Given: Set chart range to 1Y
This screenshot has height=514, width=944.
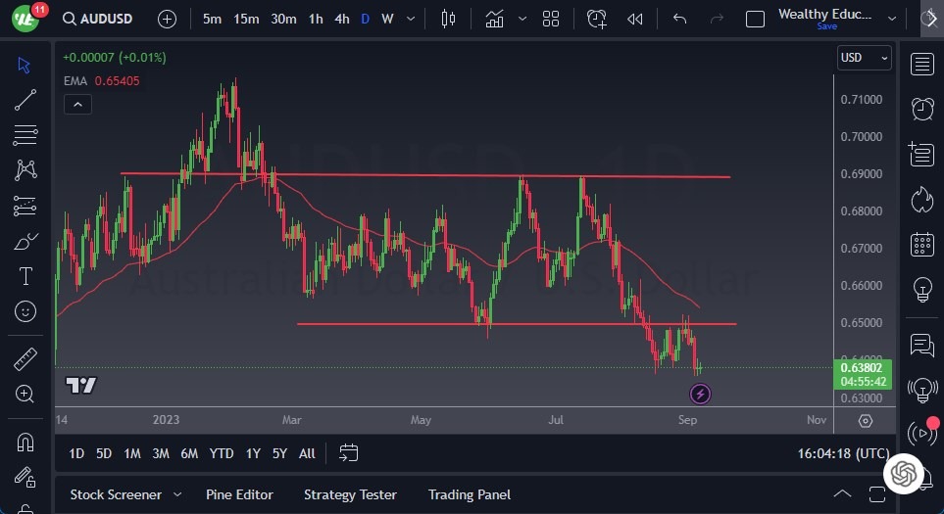Looking at the screenshot, I should (x=253, y=454).
